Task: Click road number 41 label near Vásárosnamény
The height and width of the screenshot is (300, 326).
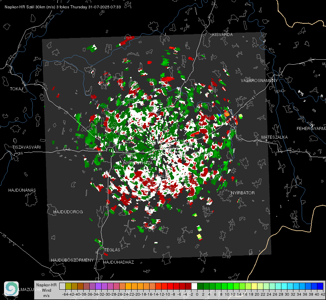Action: [253, 97]
